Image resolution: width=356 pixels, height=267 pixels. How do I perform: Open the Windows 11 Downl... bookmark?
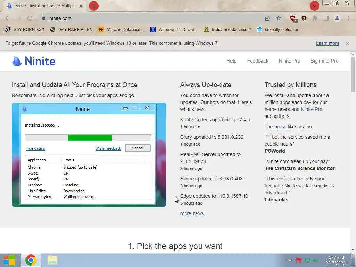point(174,30)
